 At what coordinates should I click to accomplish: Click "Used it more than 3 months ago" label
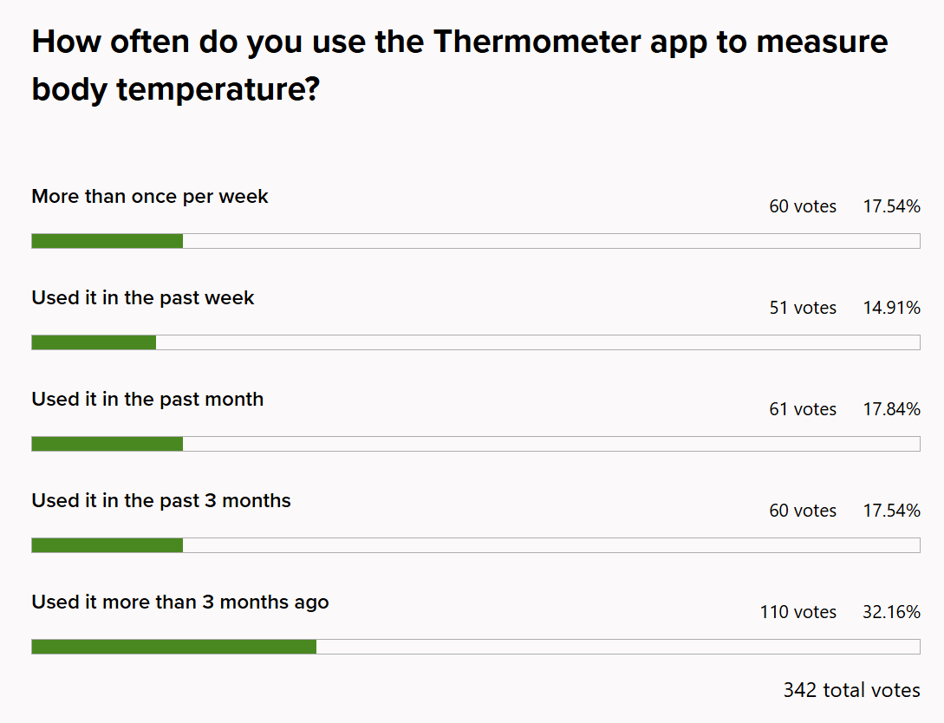[x=180, y=602]
